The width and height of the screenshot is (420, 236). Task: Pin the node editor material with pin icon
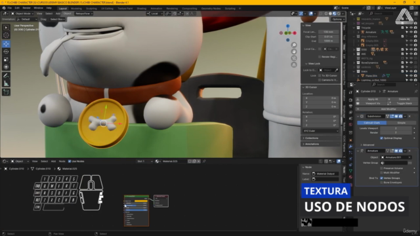(x=204, y=161)
